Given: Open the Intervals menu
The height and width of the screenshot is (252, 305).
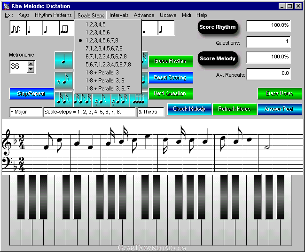Looking at the screenshot, I should (x=119, y=15).
